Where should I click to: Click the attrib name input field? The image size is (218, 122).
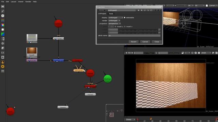[x=134, y=36]
